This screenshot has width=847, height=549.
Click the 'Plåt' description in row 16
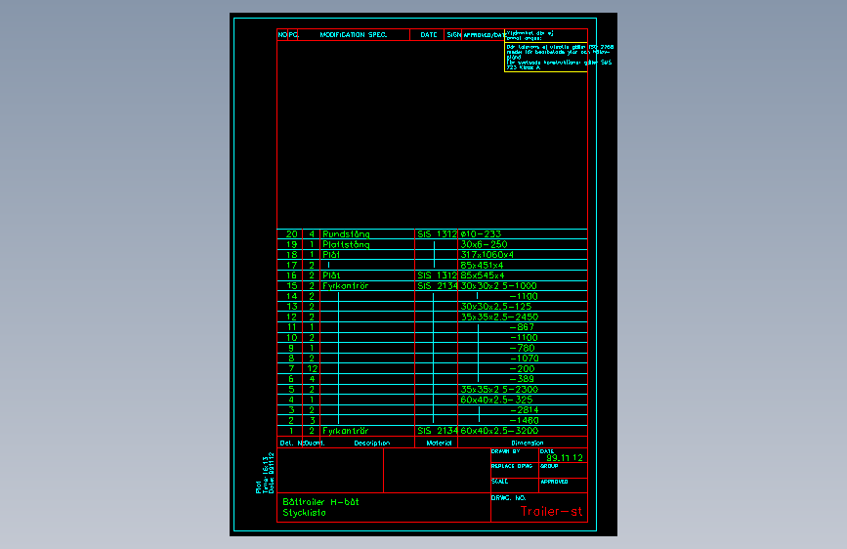331,275
